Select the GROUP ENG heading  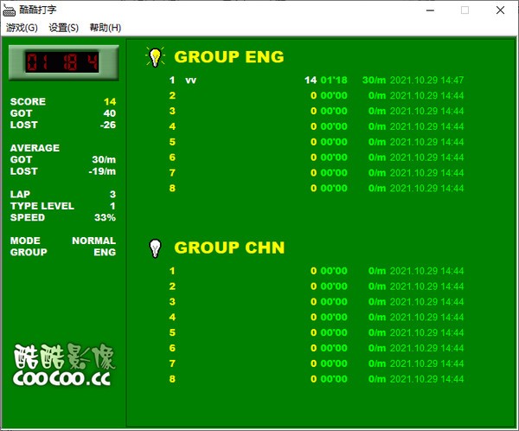[x=228, y=57]
